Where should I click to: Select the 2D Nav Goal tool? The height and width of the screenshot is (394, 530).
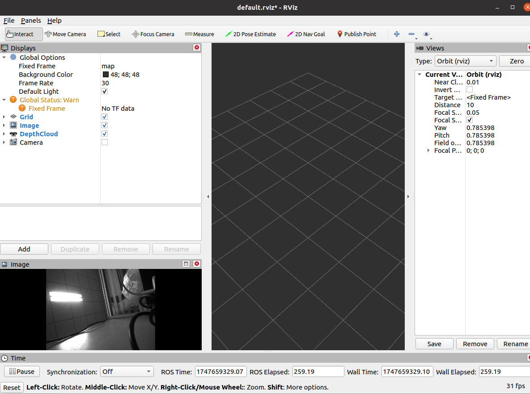click(306, 34)
